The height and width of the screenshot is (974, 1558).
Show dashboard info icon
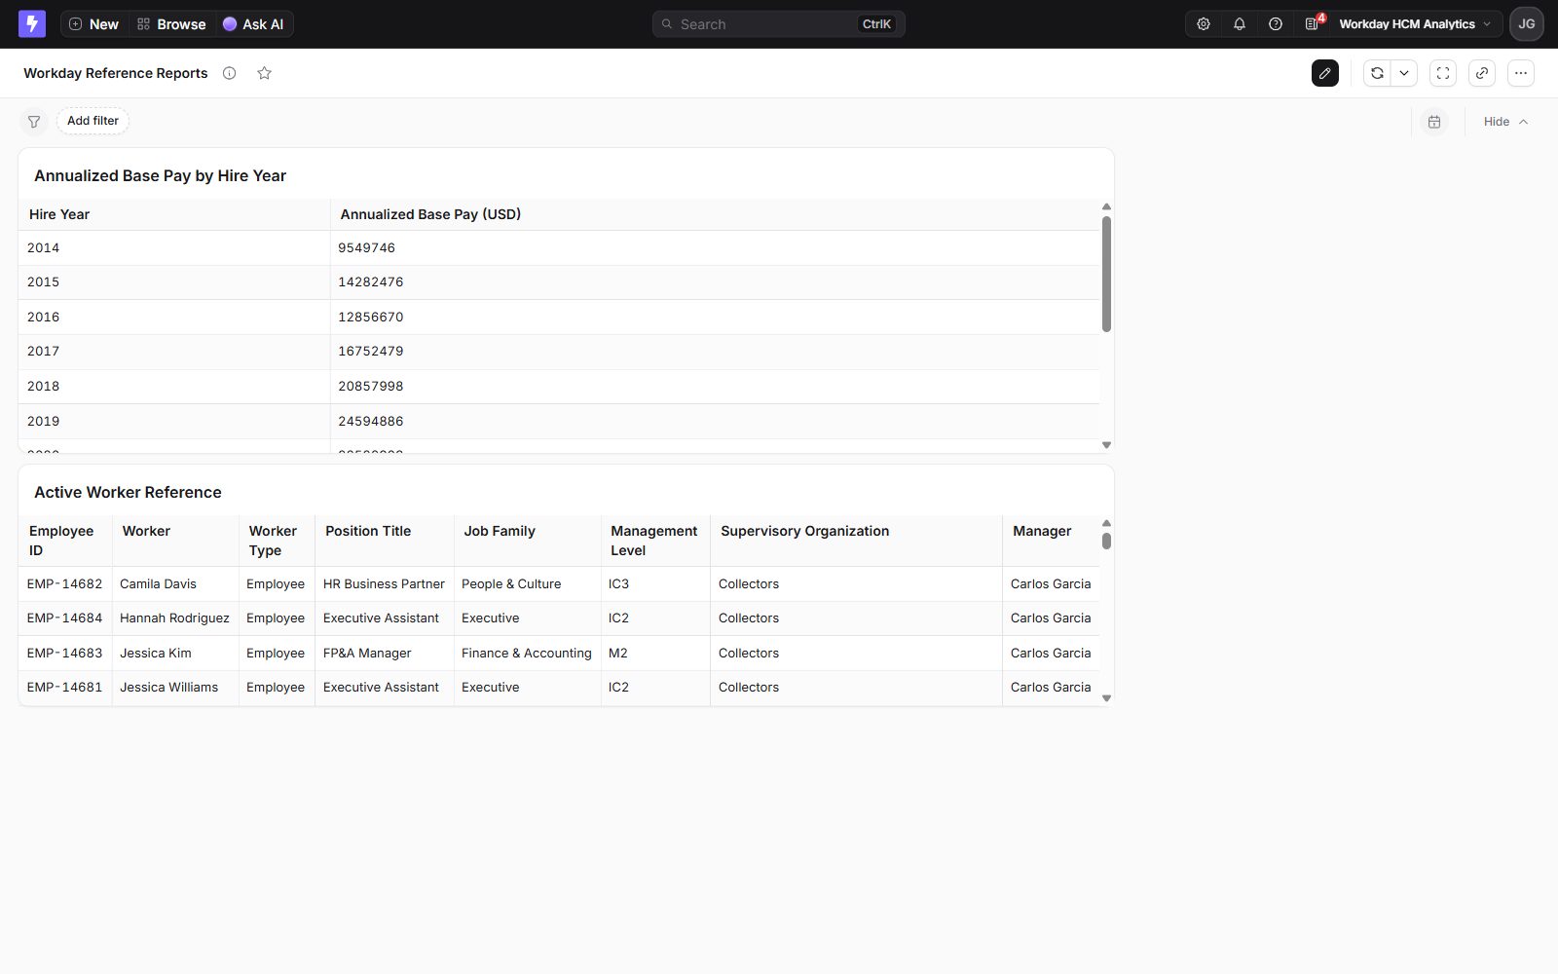pos(230,73)
